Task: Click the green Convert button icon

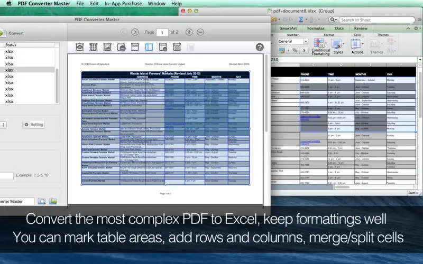Action: pyautogui.click(x=2, y=33)
